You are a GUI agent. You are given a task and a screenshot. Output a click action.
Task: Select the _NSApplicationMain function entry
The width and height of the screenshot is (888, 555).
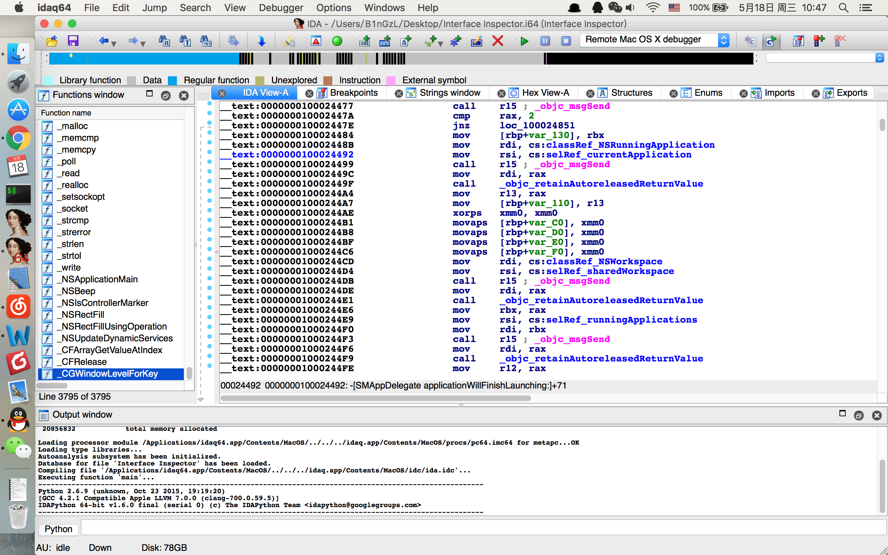(x=99, y=279)
